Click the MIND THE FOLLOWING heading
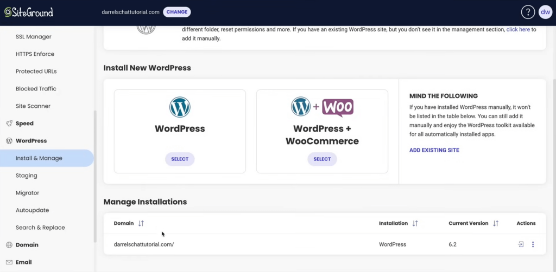 coord(444,96)
